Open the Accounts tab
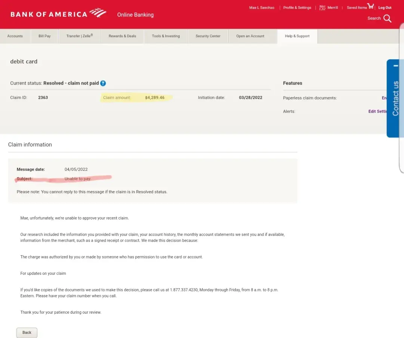This screenshot has height=338, width=404. 15,36
